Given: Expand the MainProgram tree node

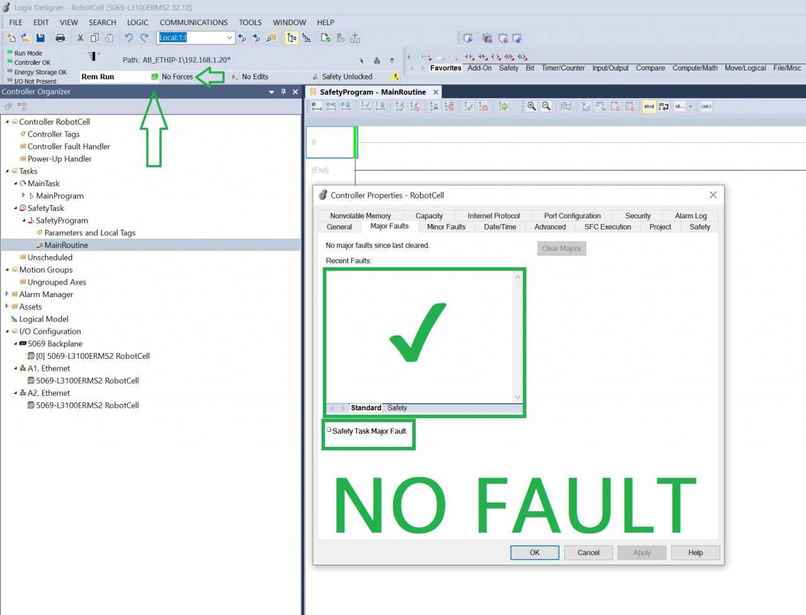Looking at the screenshot, I should pyautogui.click(x=23, y=196).
